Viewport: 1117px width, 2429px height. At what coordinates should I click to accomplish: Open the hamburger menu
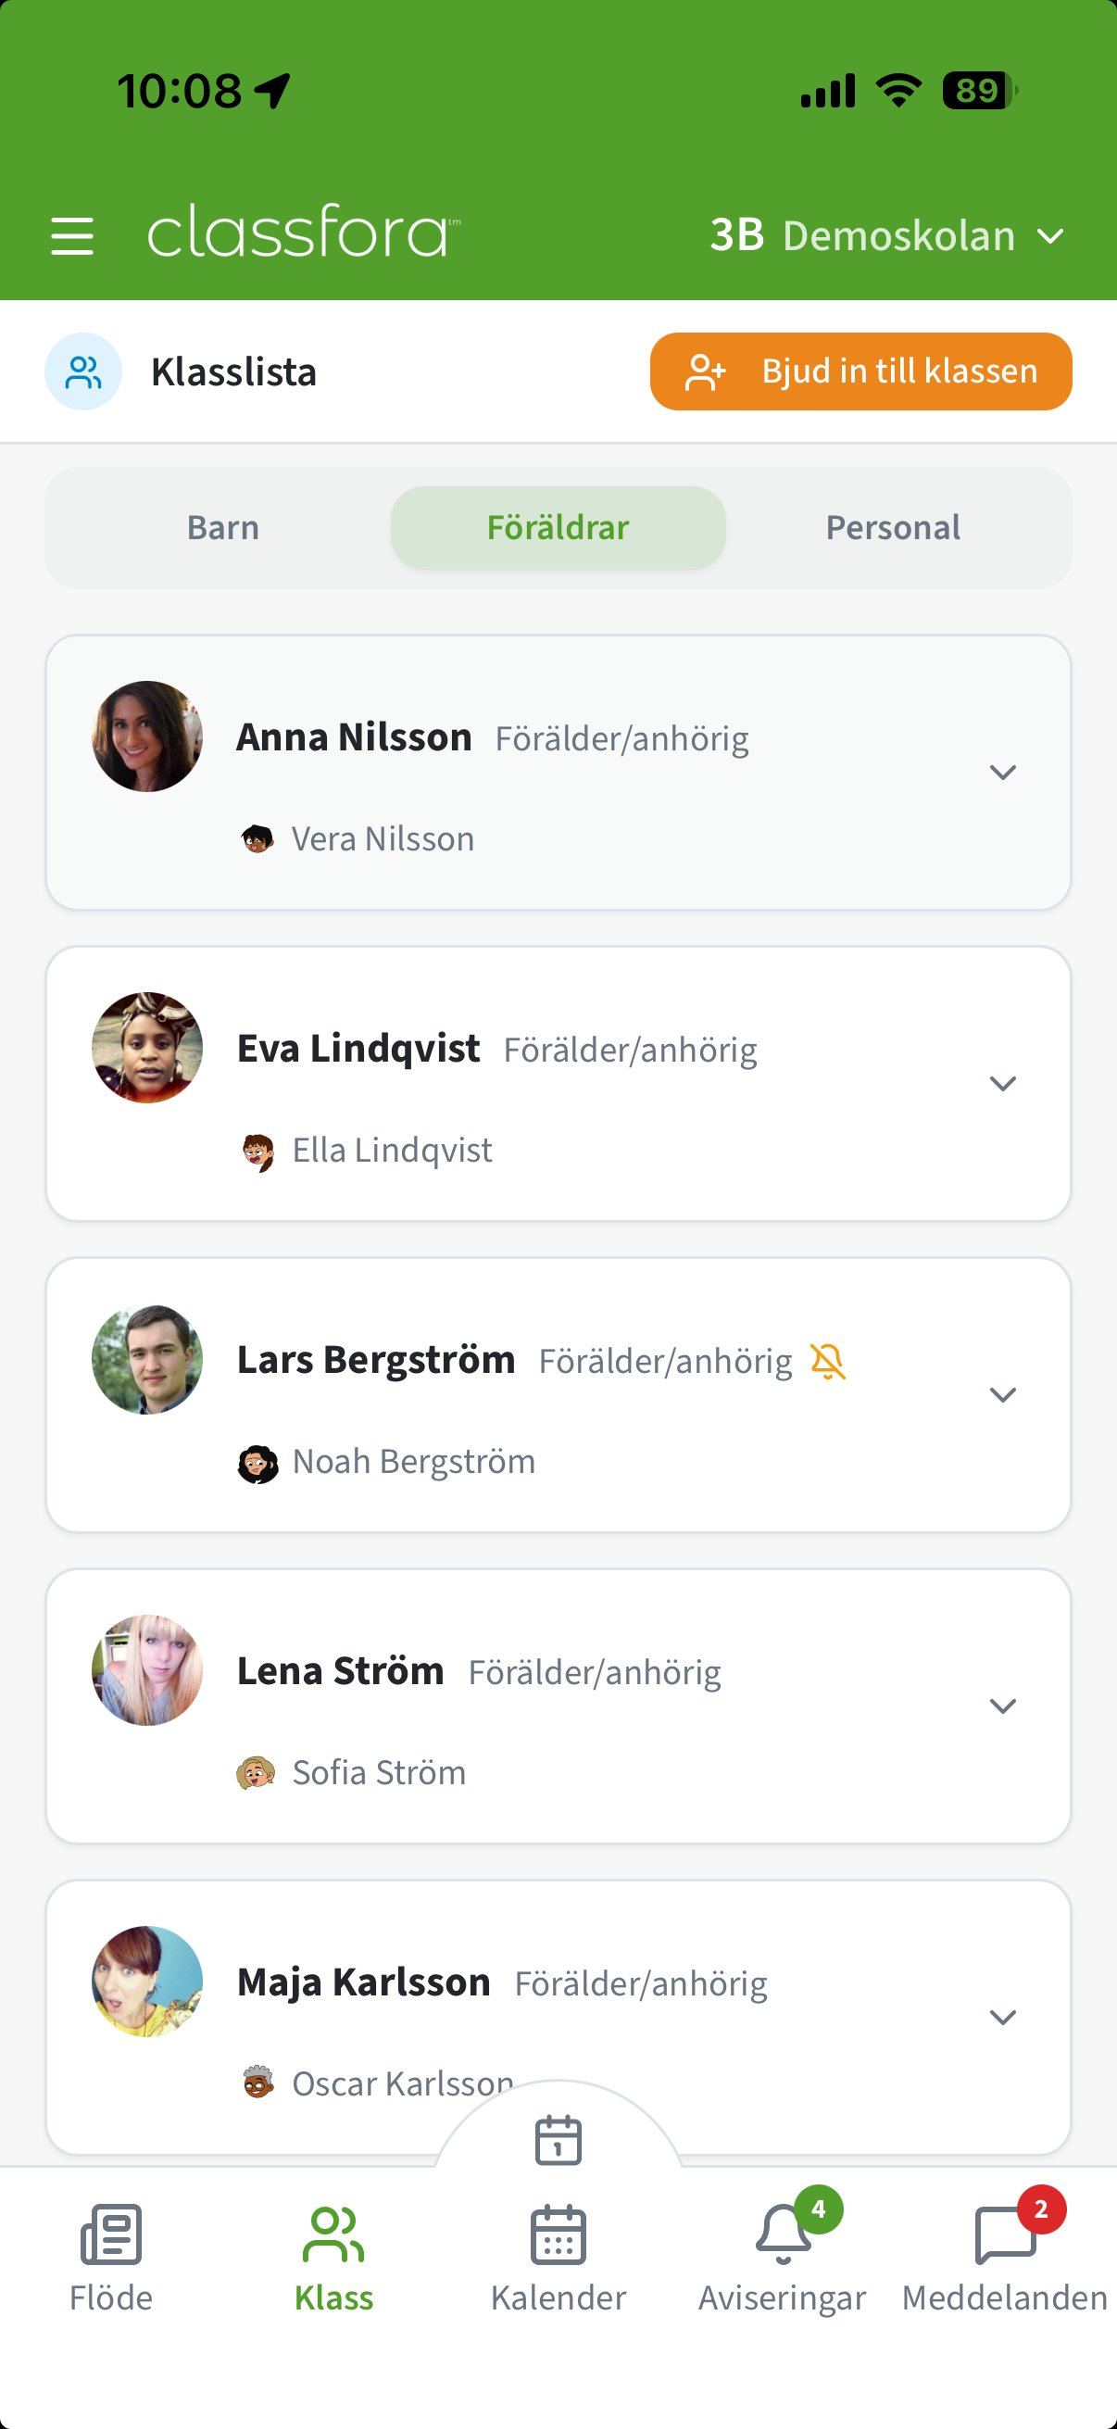(x=71, y=235)
